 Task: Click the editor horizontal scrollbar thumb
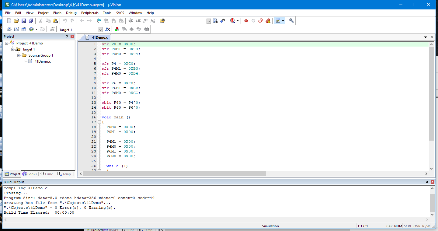pos(175,173)
